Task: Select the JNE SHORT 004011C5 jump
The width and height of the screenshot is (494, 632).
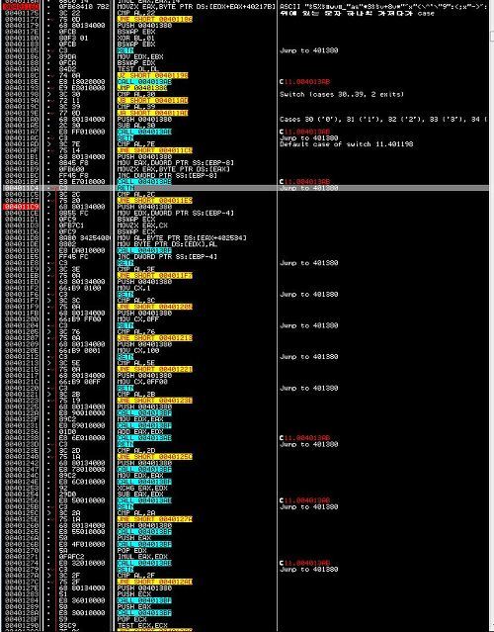Action: coord(154,150)
